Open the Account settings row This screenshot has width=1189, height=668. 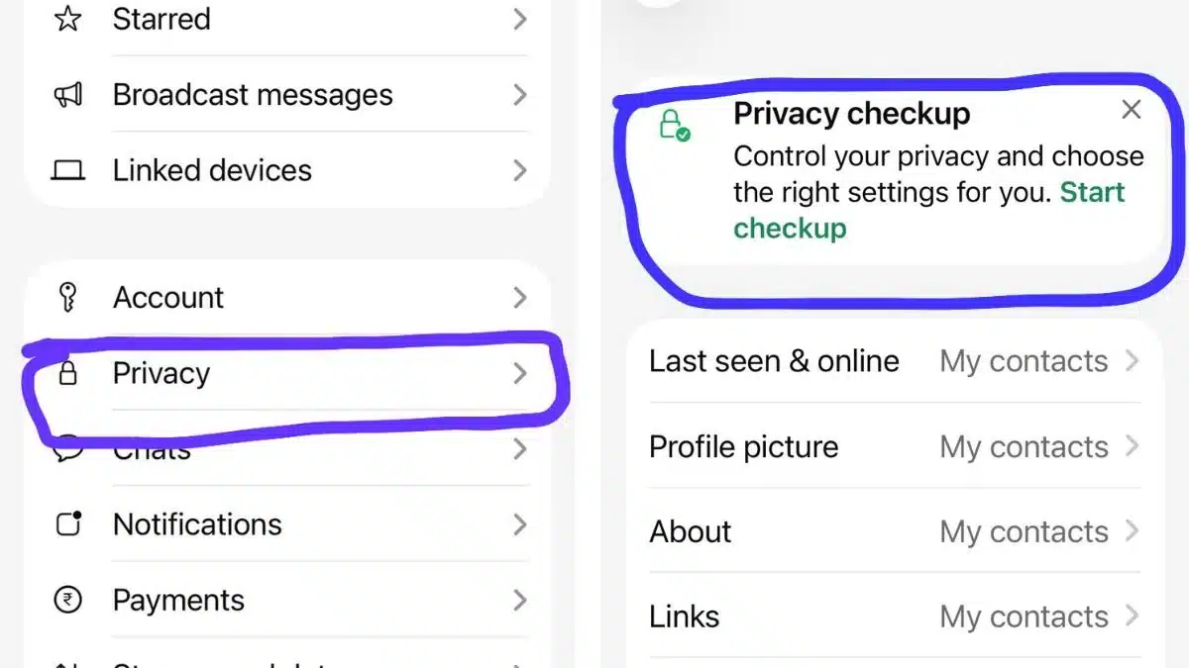(x=297, y=297)
